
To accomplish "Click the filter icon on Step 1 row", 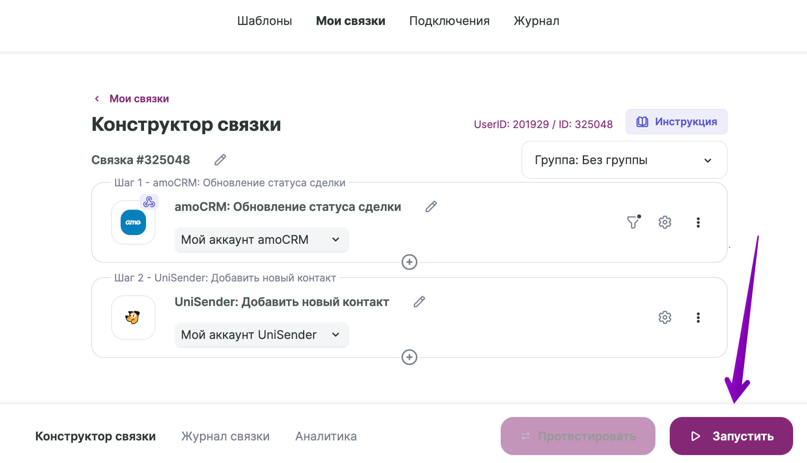I will [x=634, y=222].
